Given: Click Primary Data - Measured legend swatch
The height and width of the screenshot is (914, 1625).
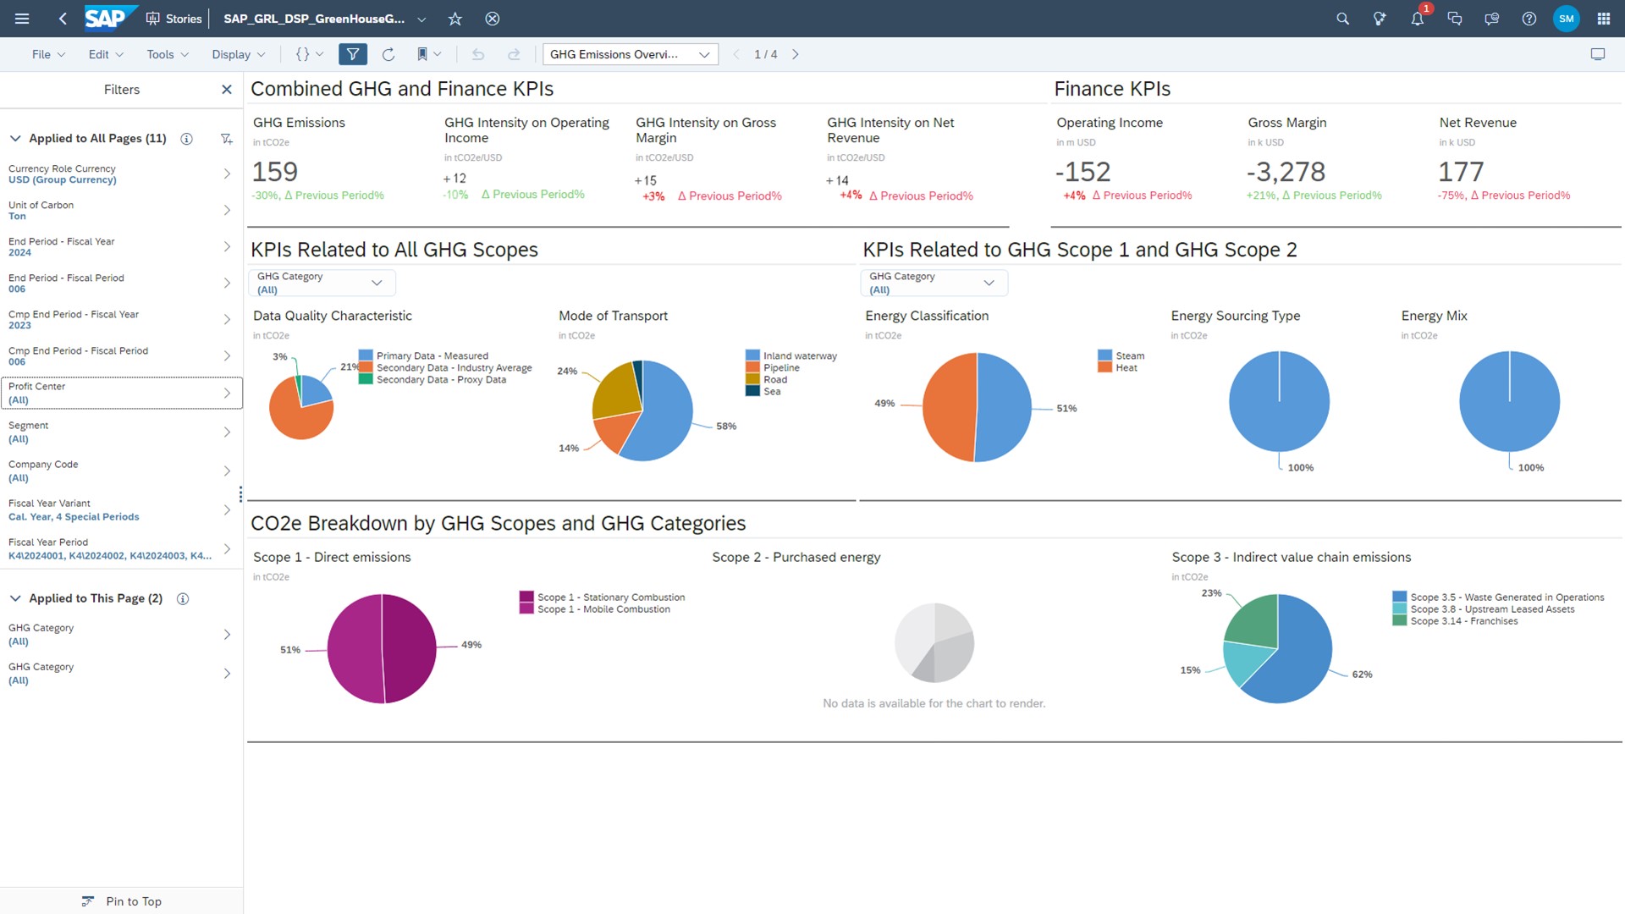Looking at the screenshot, I should [366, 355].
